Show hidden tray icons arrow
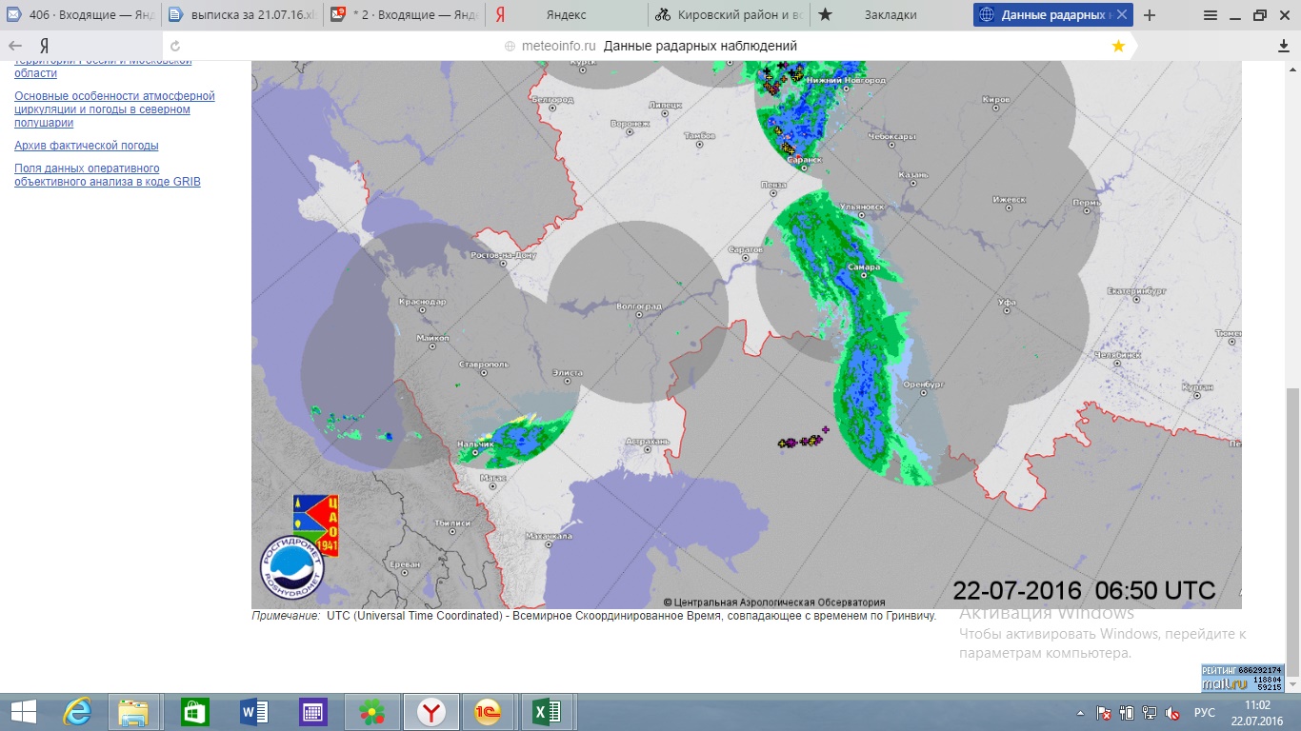This screenshot has height=731, width=1301. pos(1081,713)
